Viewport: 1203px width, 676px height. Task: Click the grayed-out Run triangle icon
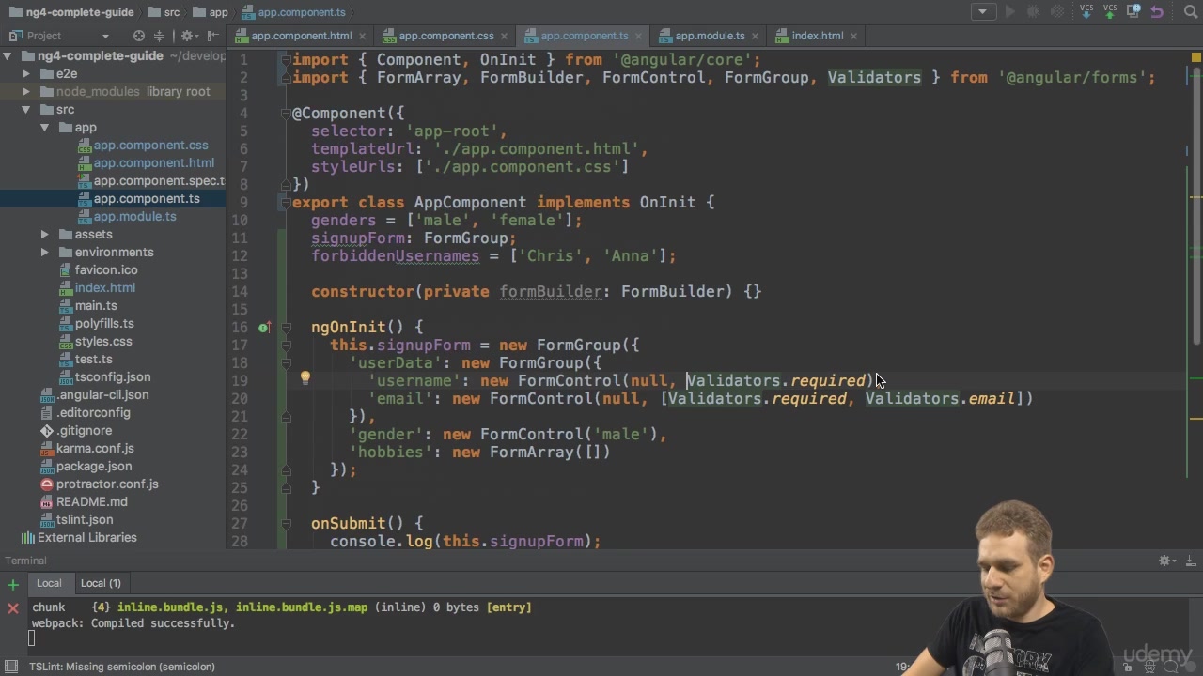pyautogui.click(x=1010, y=11)
